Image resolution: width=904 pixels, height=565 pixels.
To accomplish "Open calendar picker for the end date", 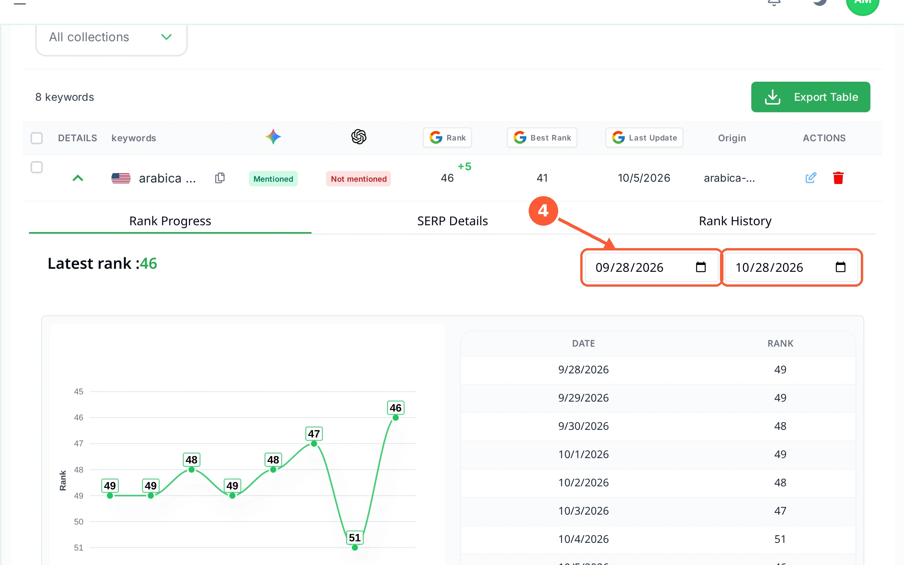I will pos(841,267).
